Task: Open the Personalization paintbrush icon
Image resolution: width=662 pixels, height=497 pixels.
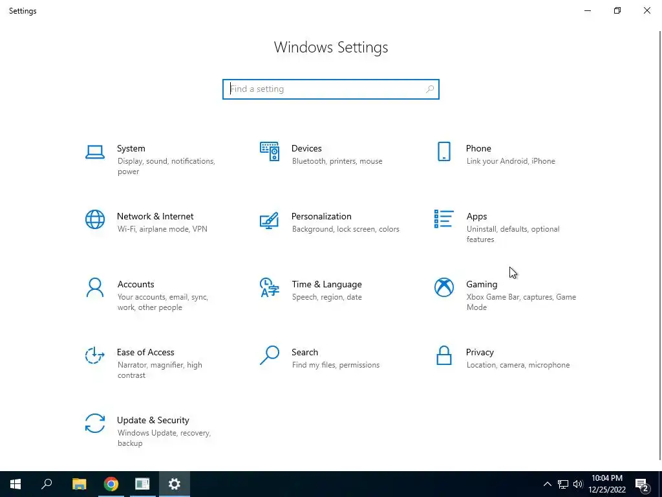Action: [x=270, y=220]
